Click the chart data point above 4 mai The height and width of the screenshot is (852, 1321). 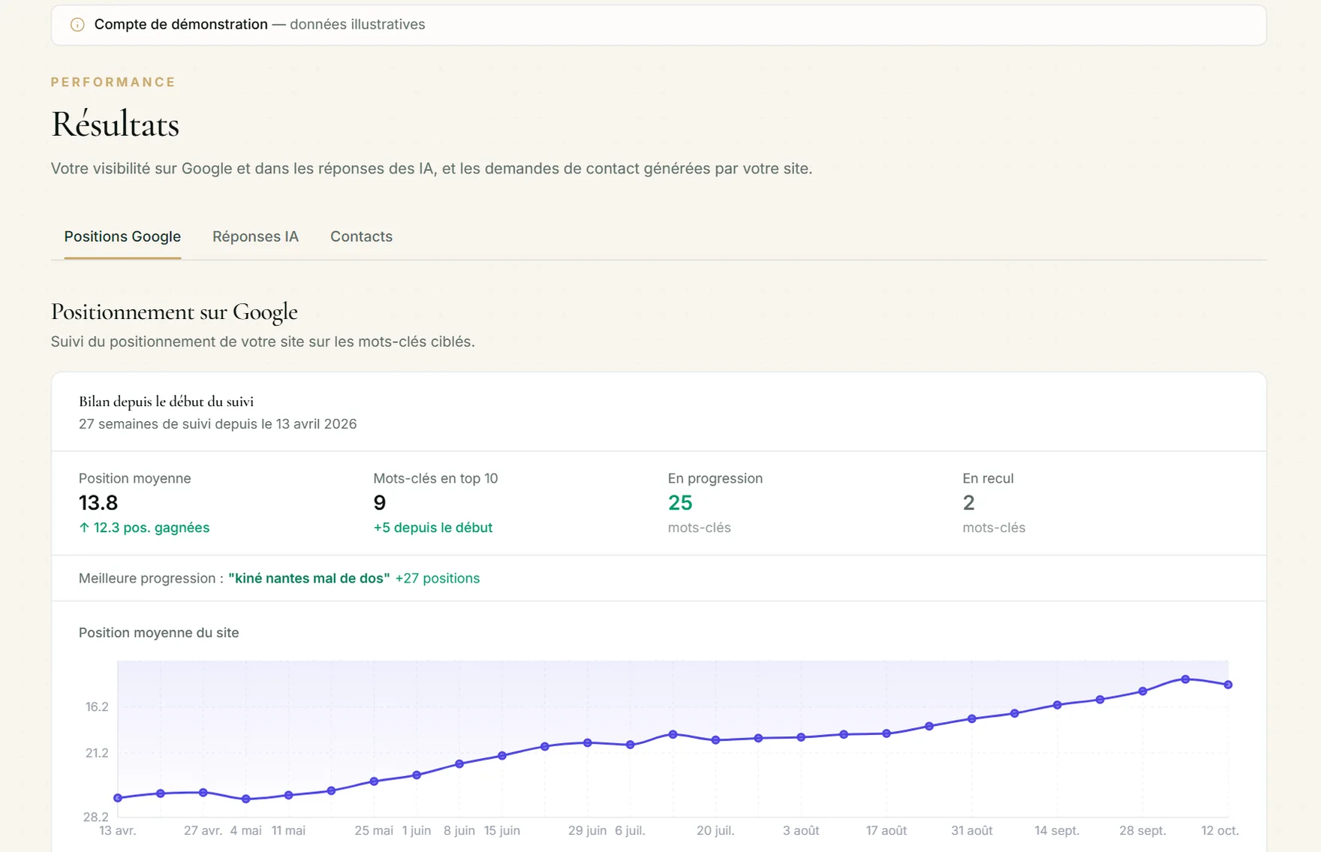click(x=246, y=799)
